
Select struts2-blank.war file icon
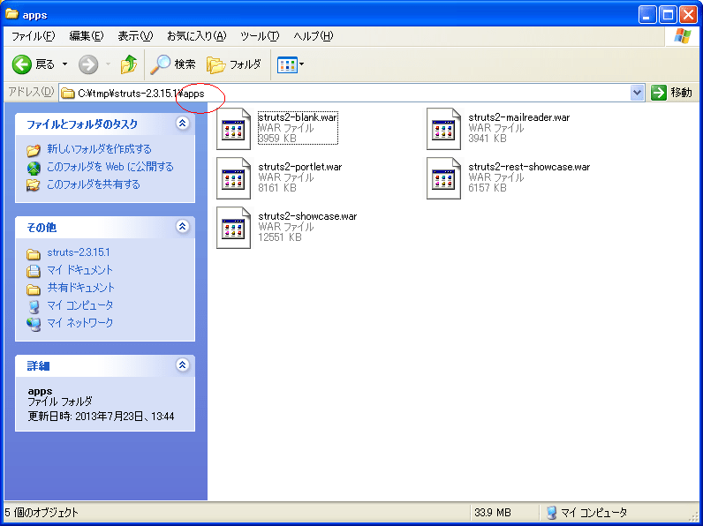coord(233,129)
